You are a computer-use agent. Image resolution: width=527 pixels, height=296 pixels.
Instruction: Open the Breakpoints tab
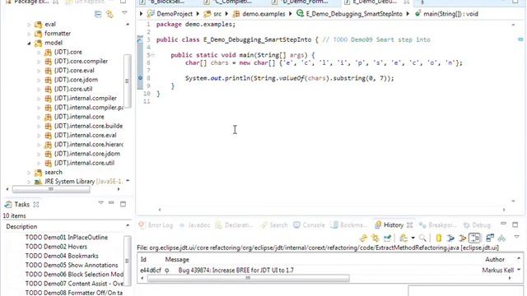pyautogui.click(x=437, y=225)
